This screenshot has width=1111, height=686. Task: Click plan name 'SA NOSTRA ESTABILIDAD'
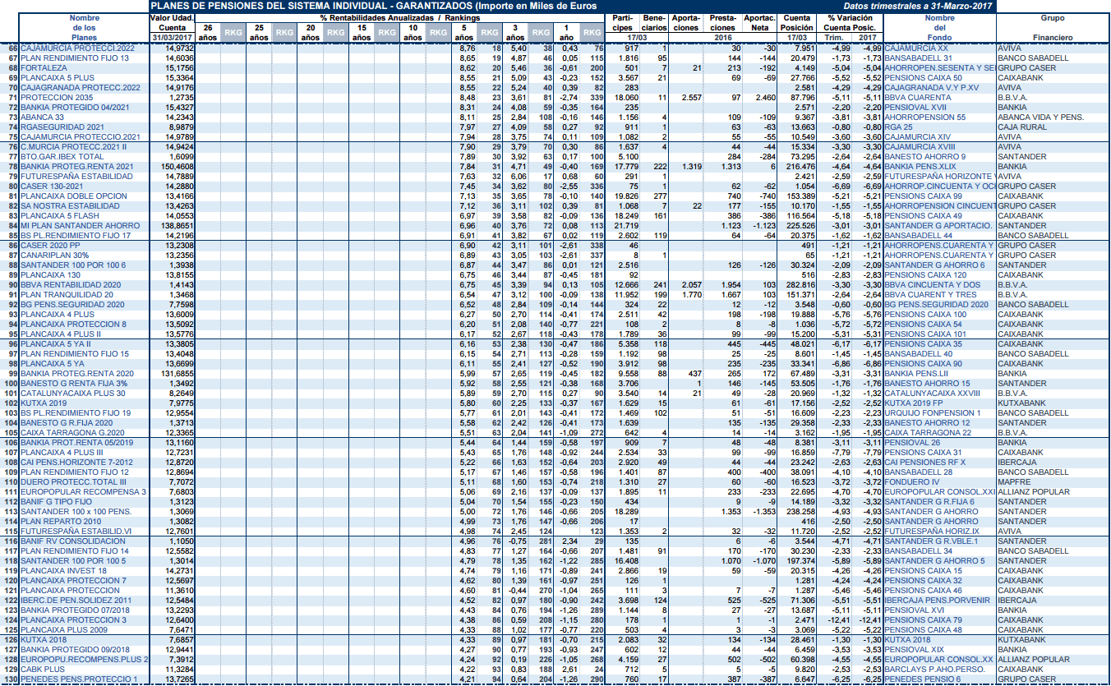pos(70,206)
